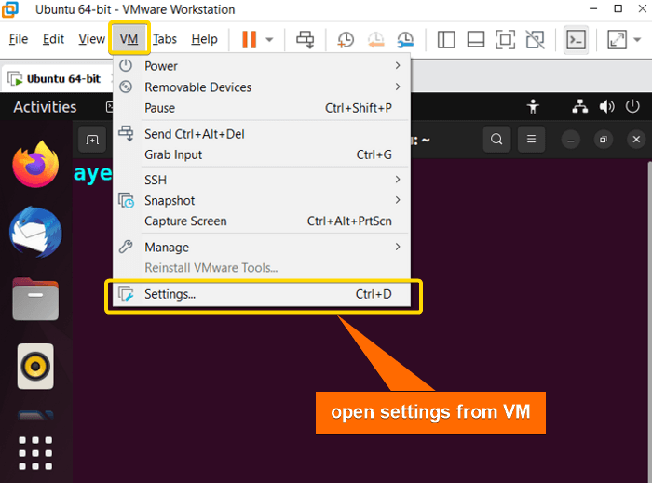This screenshot has height=483, width=652.
Task: Open the Tabs menu
Action: 165,39
